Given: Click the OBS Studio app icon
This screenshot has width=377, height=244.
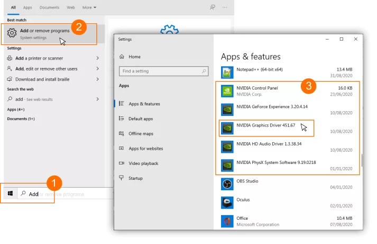Looking at the screenshot, I should 227,184.
